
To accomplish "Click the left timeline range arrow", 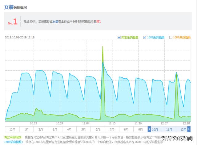I will coord(149,129).
